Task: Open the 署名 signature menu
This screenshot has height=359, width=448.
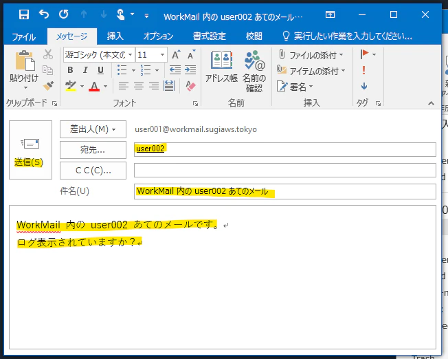Action: 295,87
